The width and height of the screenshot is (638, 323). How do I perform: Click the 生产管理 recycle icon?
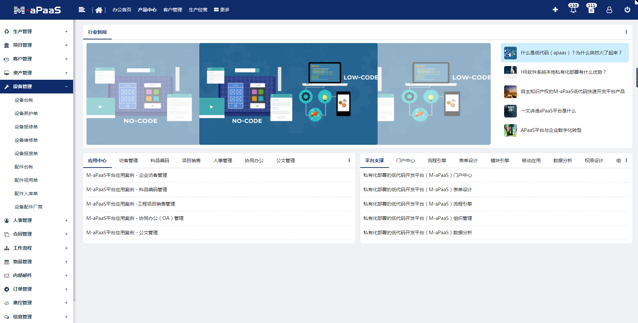(7, 31)
